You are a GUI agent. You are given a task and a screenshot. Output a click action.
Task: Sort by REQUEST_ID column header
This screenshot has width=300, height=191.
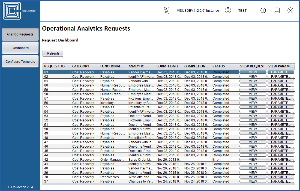(x=57, y=66)
